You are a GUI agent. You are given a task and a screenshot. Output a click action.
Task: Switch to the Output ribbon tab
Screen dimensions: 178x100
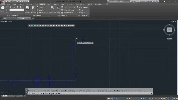[x=49, y=4]
